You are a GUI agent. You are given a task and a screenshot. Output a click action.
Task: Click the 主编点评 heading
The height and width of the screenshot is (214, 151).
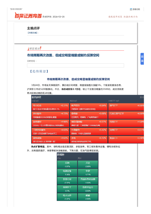point(33,28)
